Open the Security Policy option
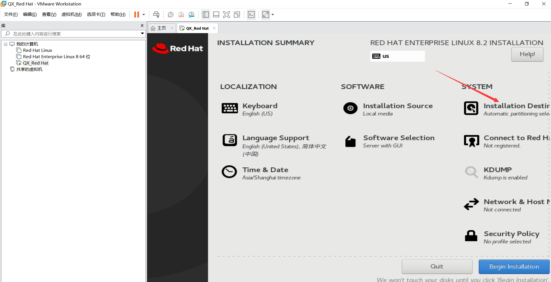Screen dimensions: 551x282 click(512, 237)
